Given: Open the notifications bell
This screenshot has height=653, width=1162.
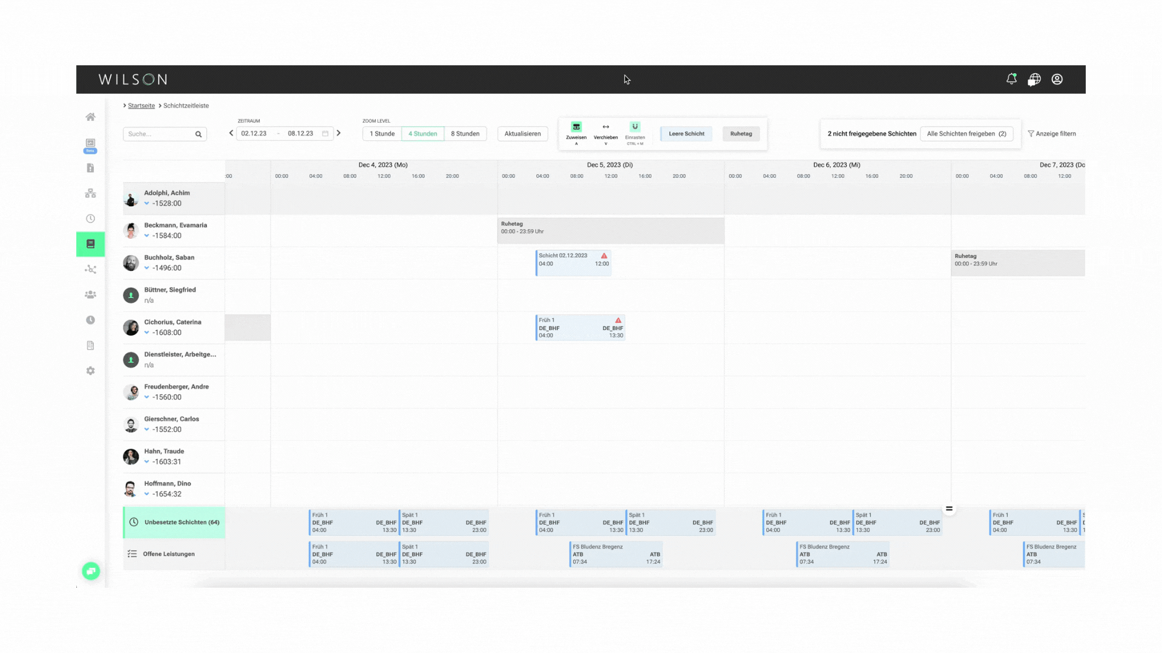Looking at the screenshot, I should 1011,79.
